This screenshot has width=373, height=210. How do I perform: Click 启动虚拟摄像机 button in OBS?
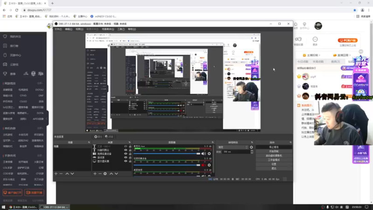click(x=274, y=156)
